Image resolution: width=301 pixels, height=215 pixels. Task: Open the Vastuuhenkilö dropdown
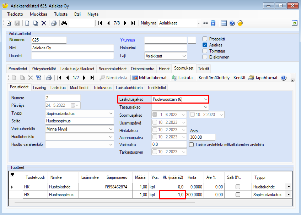[x=111, y=129]
